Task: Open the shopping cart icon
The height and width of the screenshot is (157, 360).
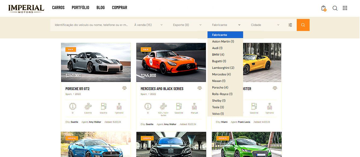Action: pos(324,8)
